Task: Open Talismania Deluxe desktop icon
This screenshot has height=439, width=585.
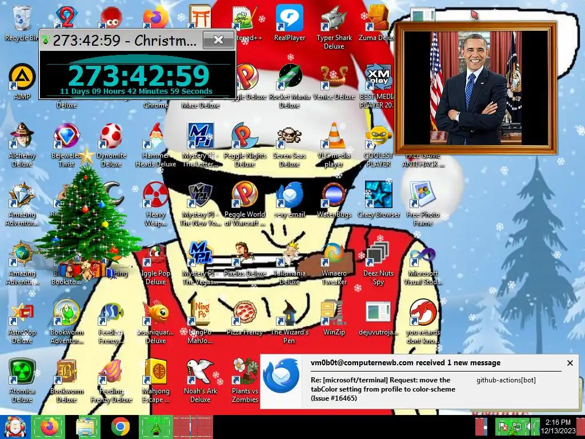Action: point(290,263)
